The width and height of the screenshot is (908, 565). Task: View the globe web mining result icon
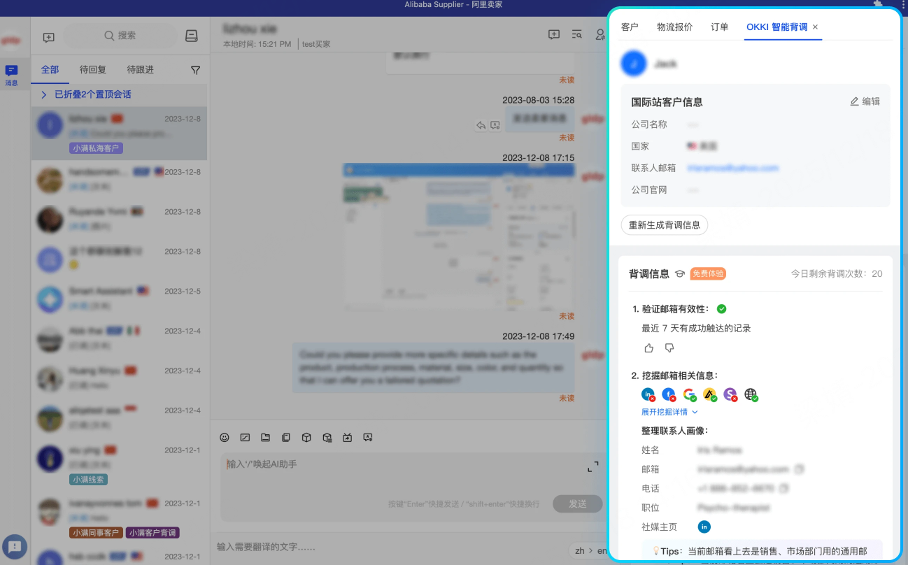point(751,395)
